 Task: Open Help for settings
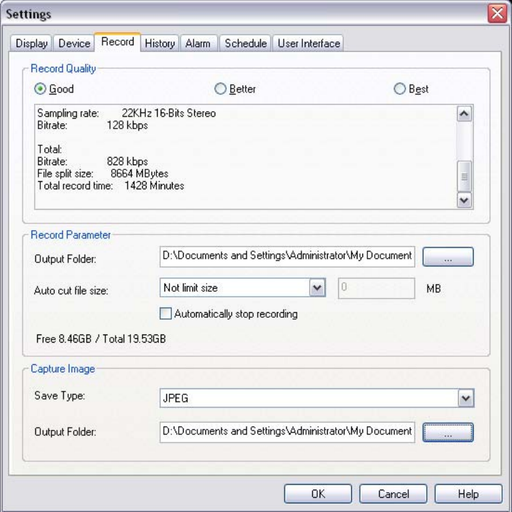(468, 493)
